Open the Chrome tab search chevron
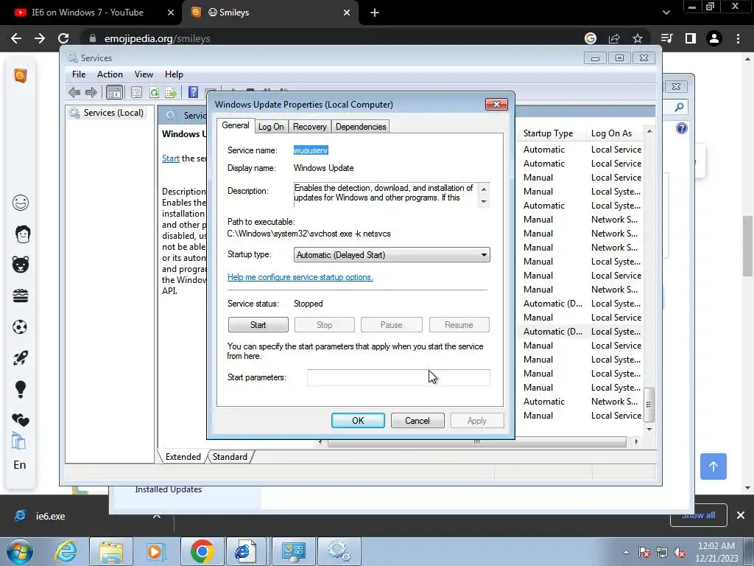 coord(666,13)
